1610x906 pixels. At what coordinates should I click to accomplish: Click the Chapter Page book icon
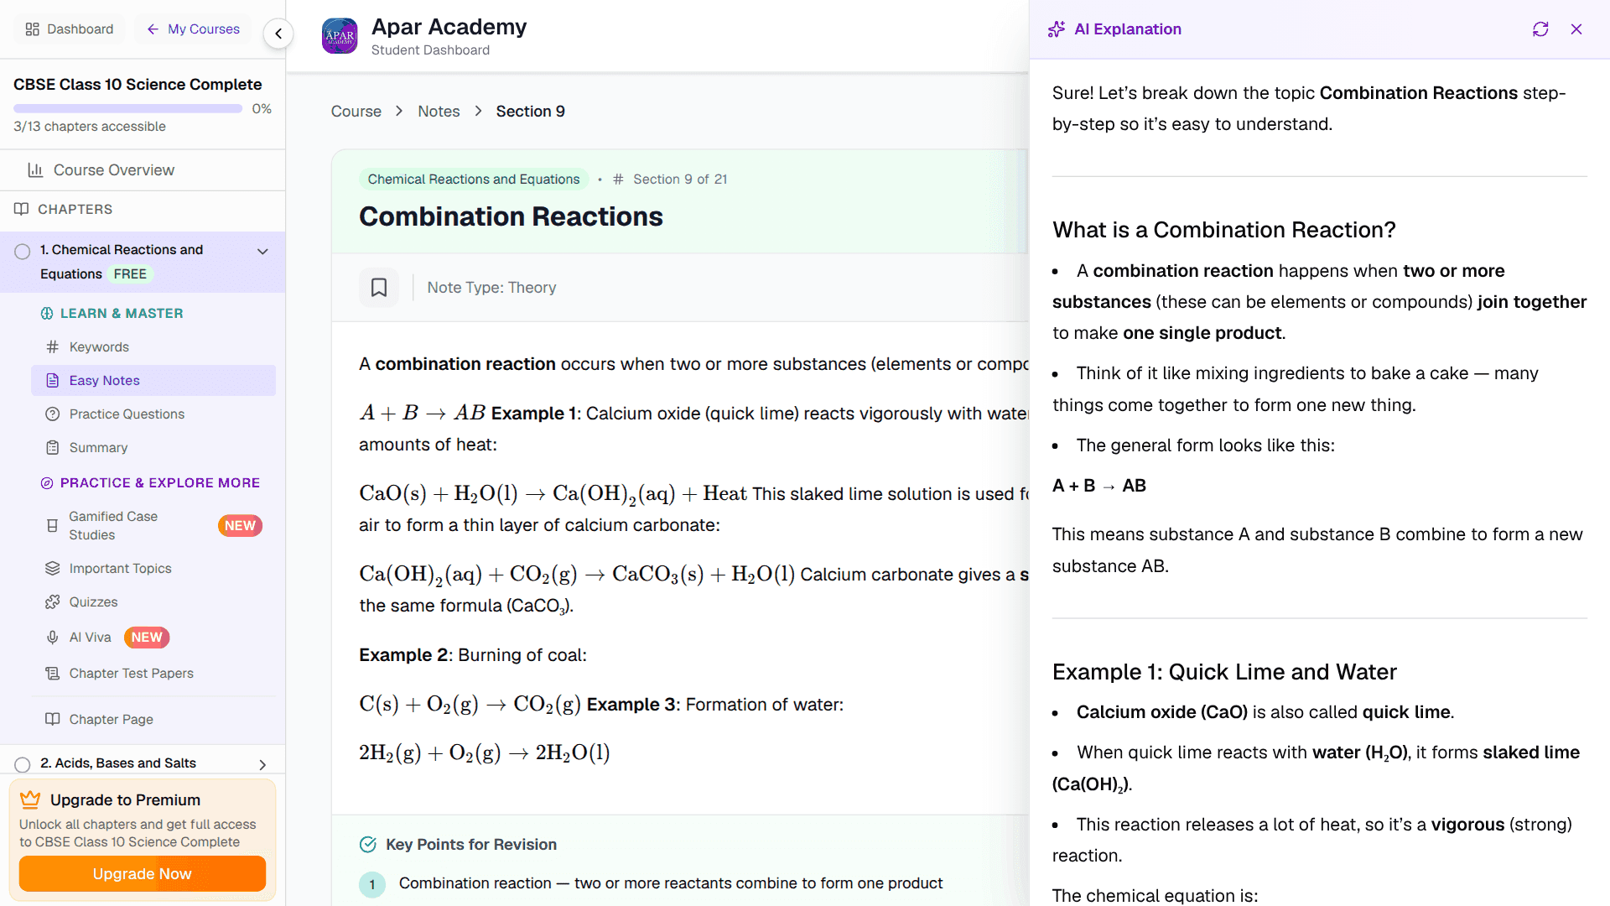52,720
